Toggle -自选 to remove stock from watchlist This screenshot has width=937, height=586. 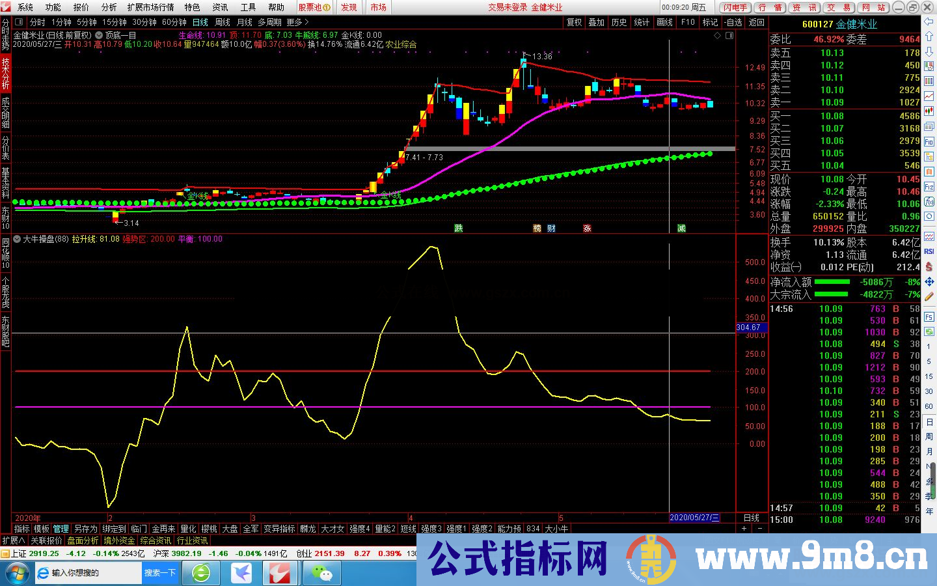pyautogui.click(x=732, y=21)
